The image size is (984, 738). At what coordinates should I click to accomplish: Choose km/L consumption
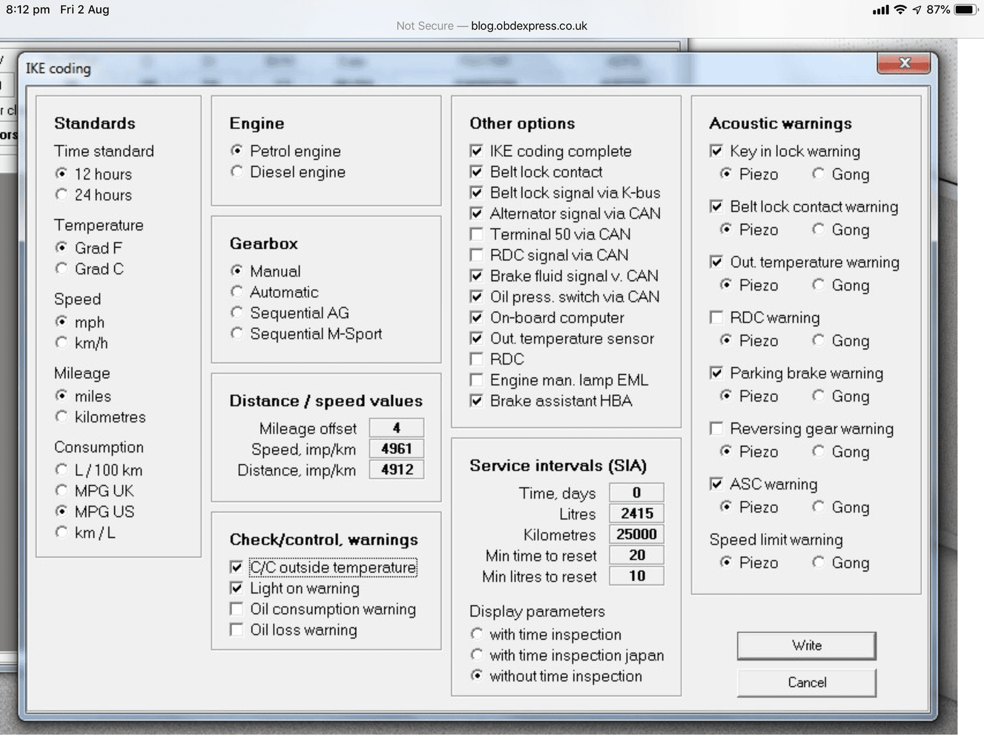(61, 532)
